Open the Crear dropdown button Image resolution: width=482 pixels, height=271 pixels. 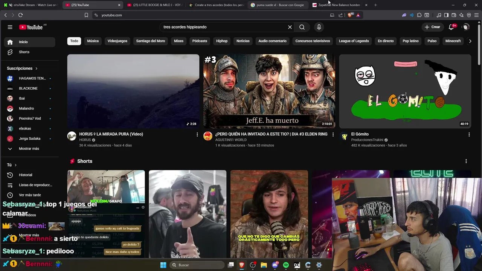[432, 27]
